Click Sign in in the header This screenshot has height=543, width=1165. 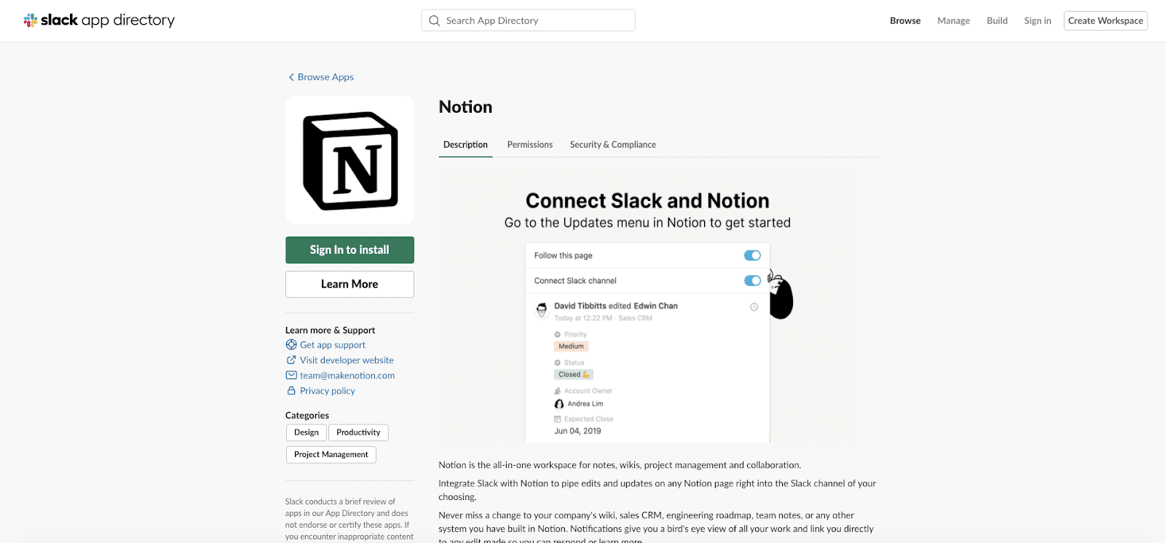(1038, 20)
